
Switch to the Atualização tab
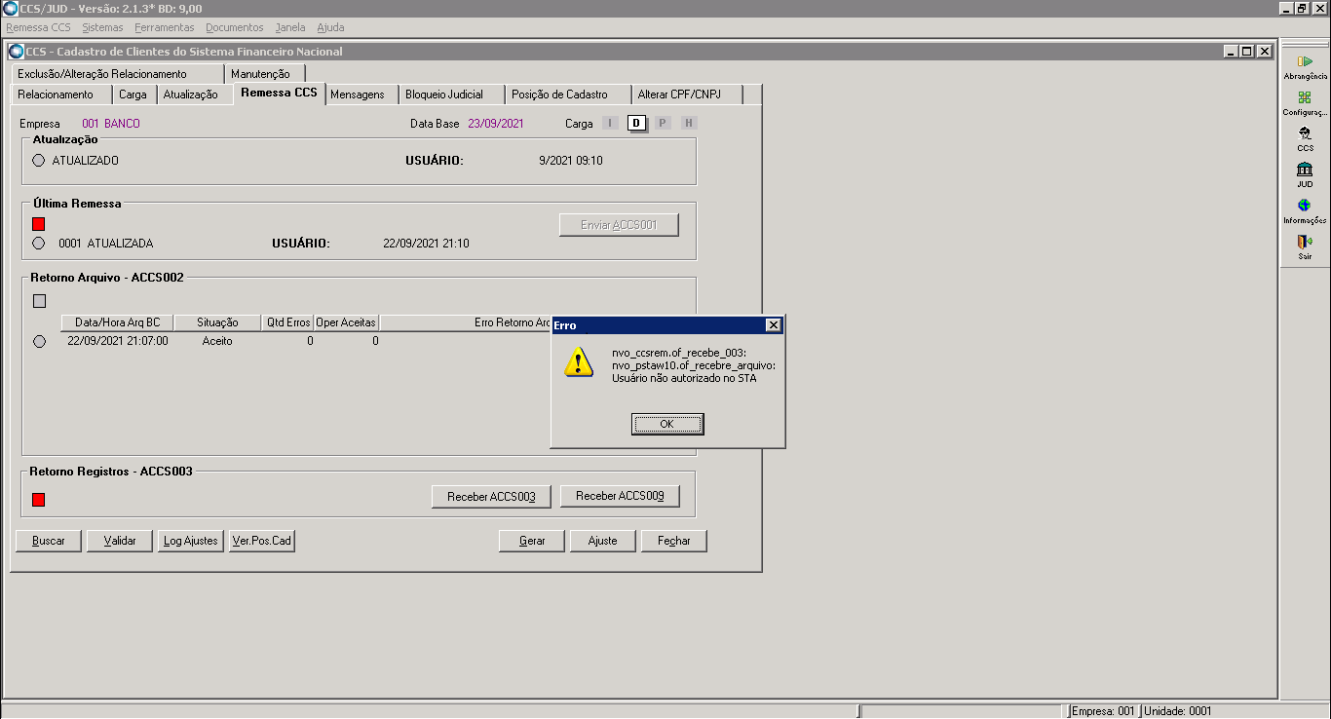tap(195, 95)
